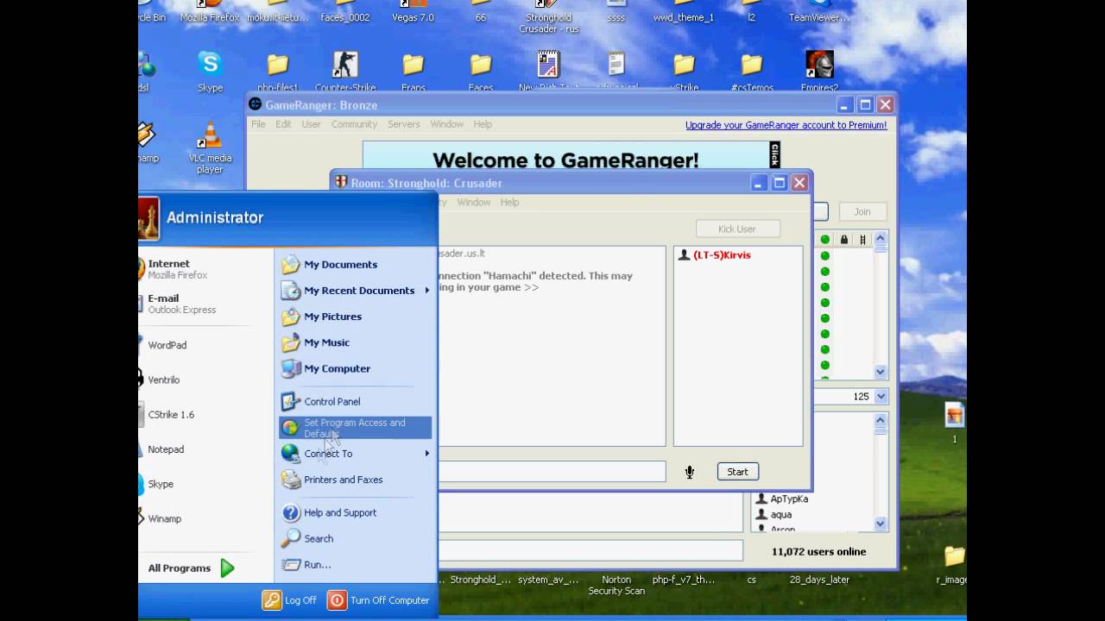1105x621 pixels.
Task: Click the Kick User button
Action: pyautogui.click(x=736, y=229)
